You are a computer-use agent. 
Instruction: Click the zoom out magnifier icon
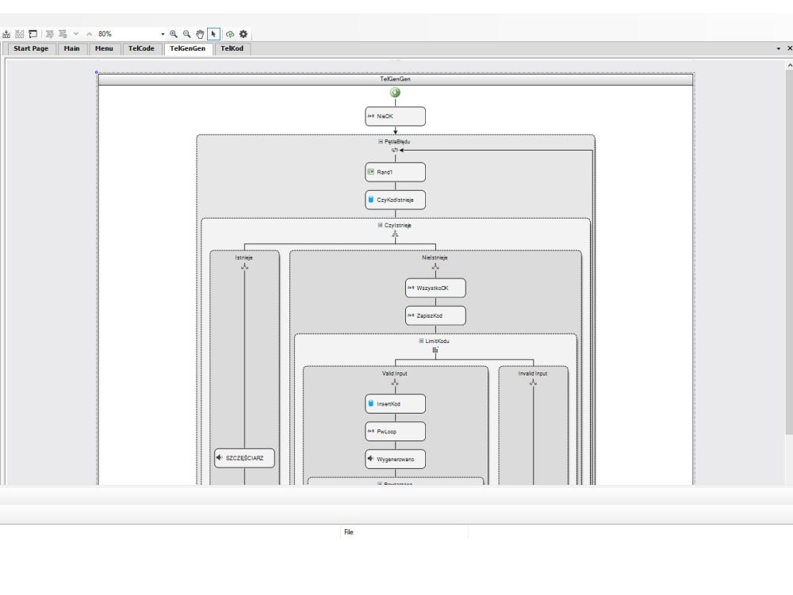[186, 34]
